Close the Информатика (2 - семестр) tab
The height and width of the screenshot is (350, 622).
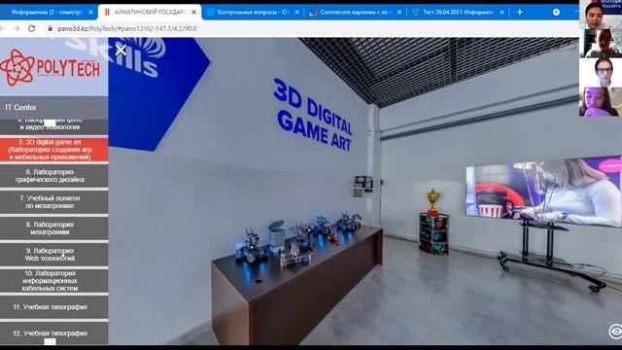90,13
